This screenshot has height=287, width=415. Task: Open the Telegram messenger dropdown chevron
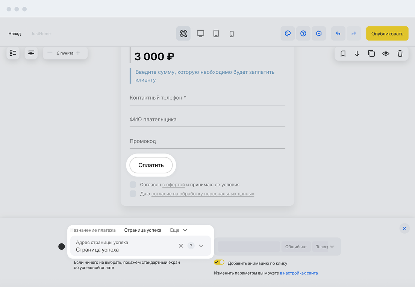coord(332,247)
